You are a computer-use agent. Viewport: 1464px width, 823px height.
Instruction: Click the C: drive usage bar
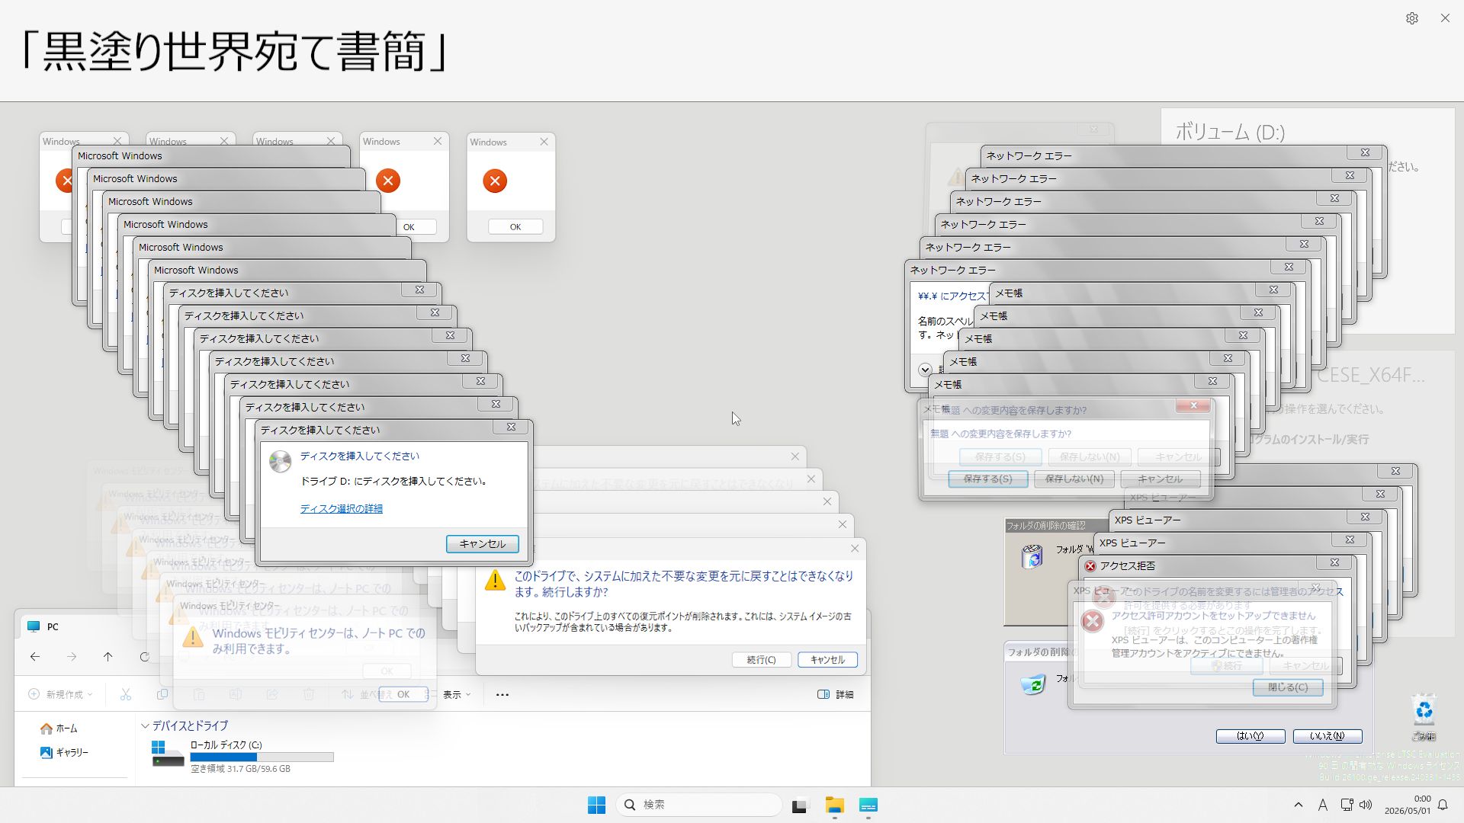[x=262, y=757]
